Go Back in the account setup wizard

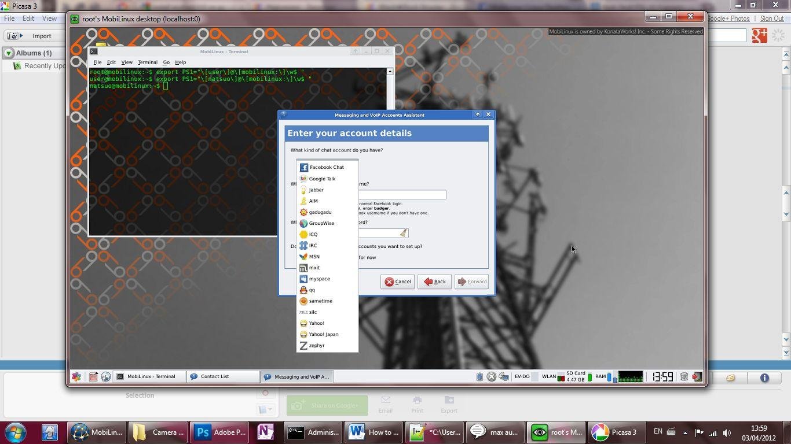click(434, 282)
